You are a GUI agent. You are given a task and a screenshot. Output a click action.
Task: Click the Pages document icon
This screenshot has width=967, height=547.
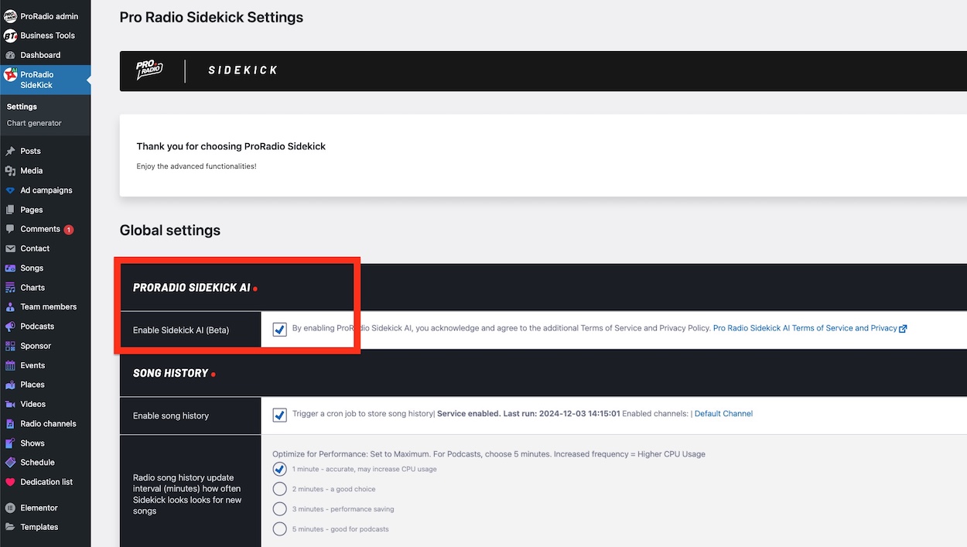(10, 210)
